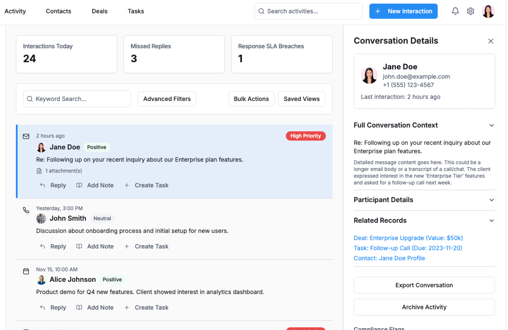Open the notifications bell icon
Viewport: 508px width, 330px height.
tap(455, 11)
